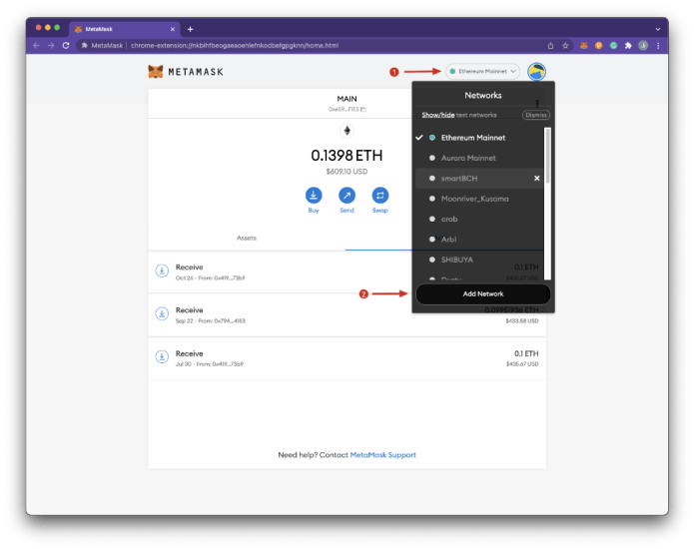Viewport: 694px width, 549px height.
Task: Click the browser address bar URL
Action: click(235, 46)
